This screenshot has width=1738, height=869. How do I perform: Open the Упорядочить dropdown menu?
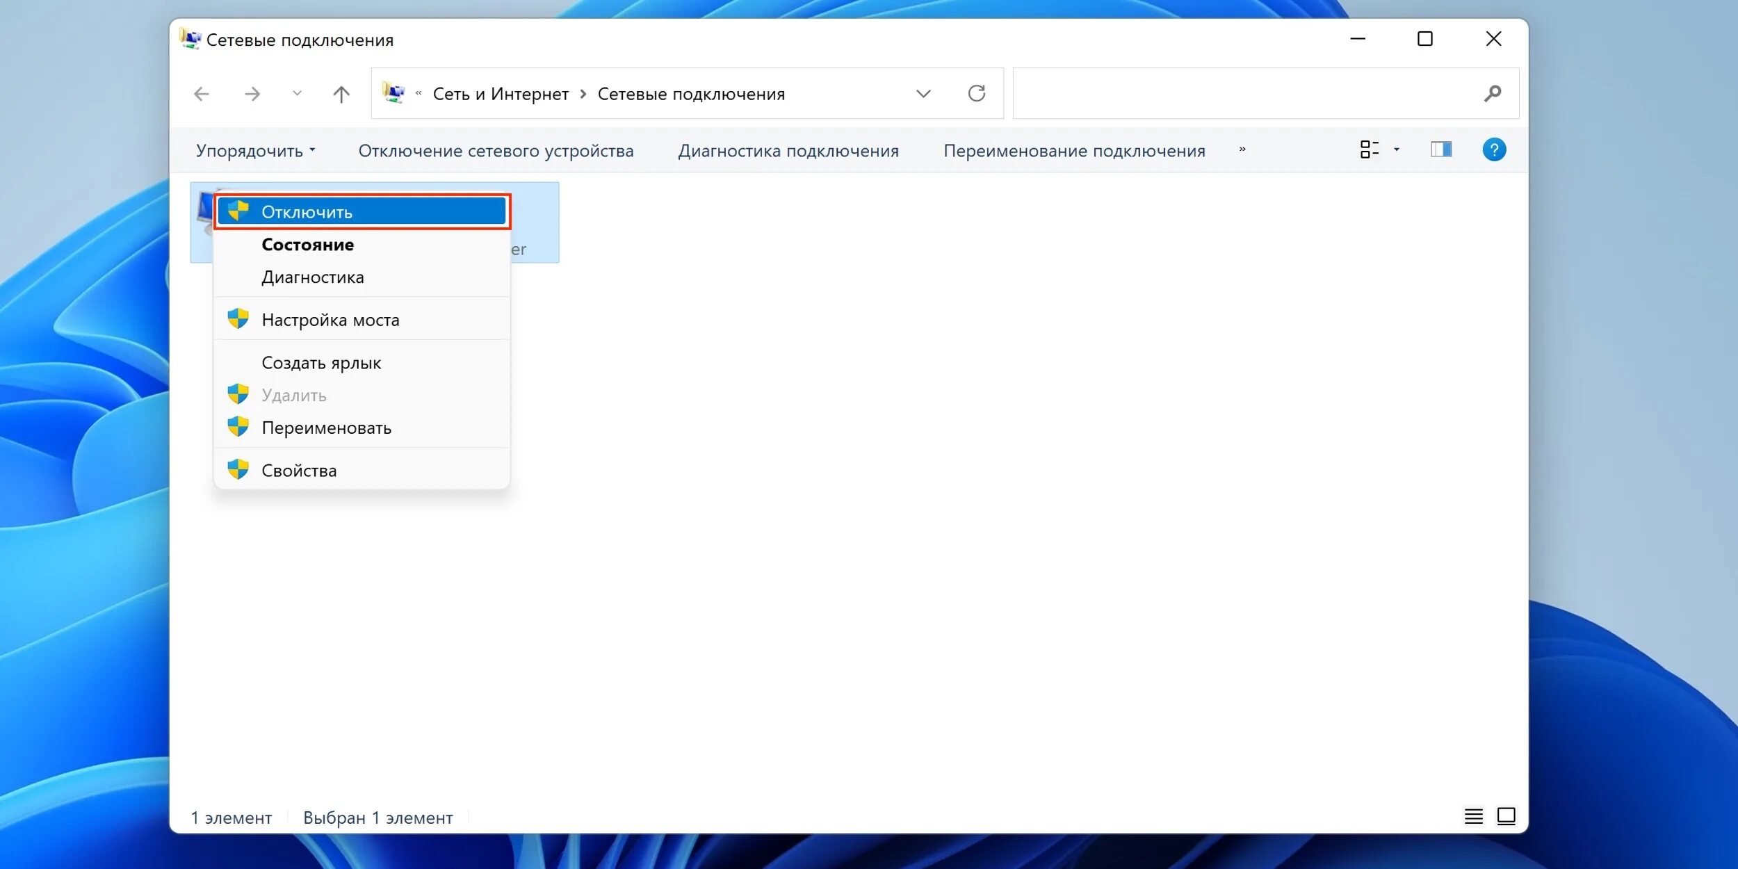pyautogui.click(x=255, y=151)
